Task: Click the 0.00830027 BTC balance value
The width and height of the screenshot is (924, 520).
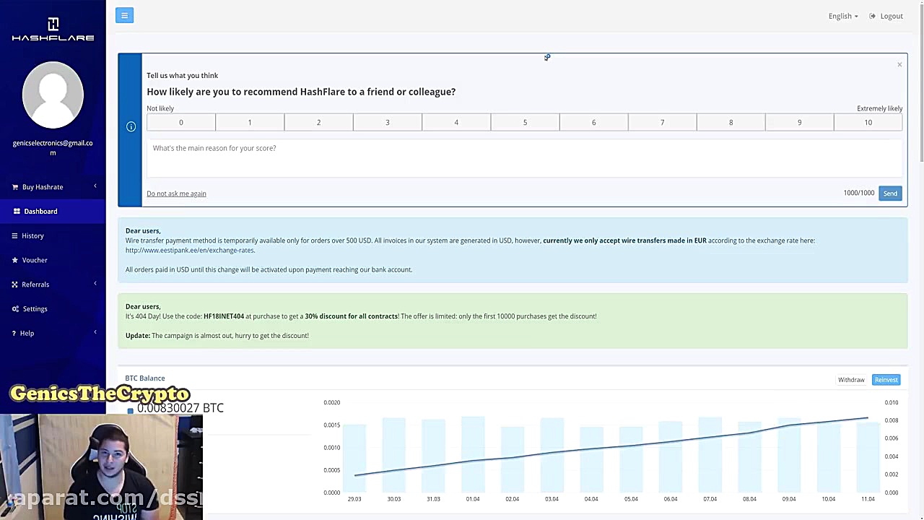Action: [x=180, y=408]
